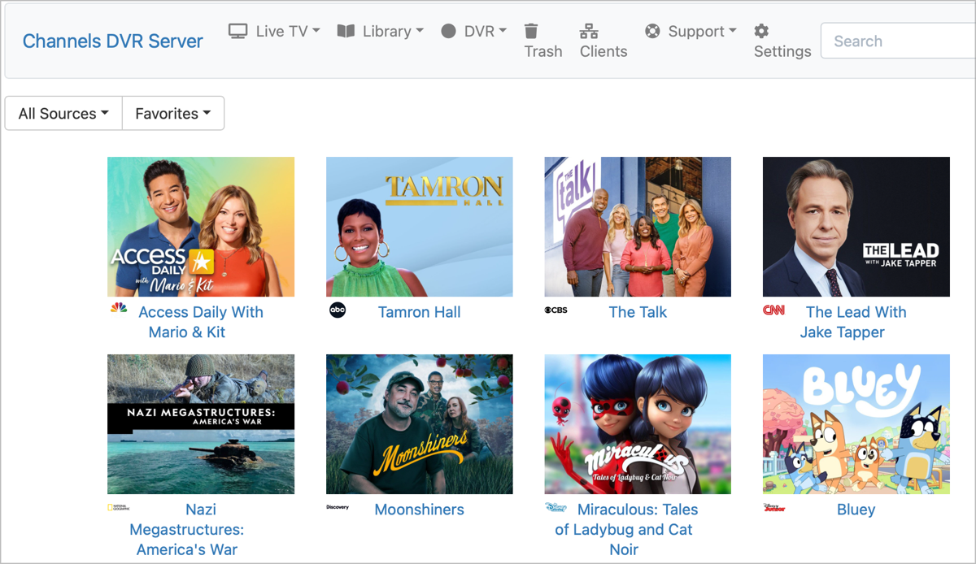The image size is (976, 564).
Task: Click the ABC network logo icon
Action: click(x=338, y=310)
